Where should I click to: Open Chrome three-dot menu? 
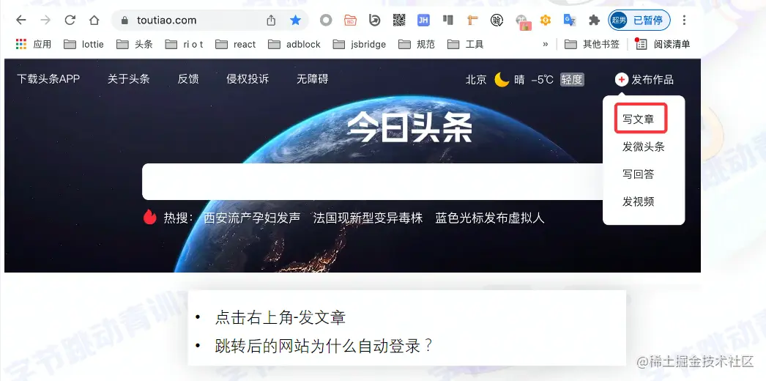(x=684, y=20)
